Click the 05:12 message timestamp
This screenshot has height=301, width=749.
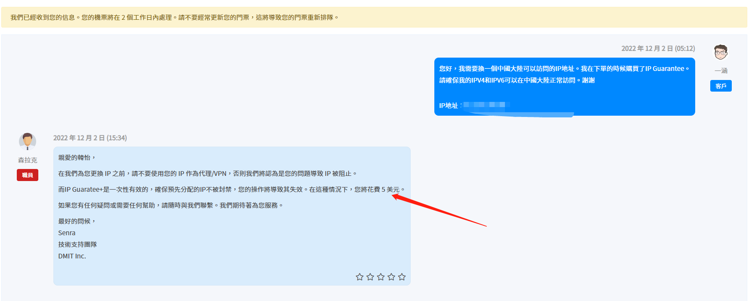[658, 49]
